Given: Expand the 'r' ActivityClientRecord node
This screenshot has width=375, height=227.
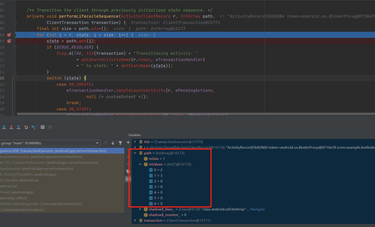Looking at the screenshot, I should click(x=135, y=147).
